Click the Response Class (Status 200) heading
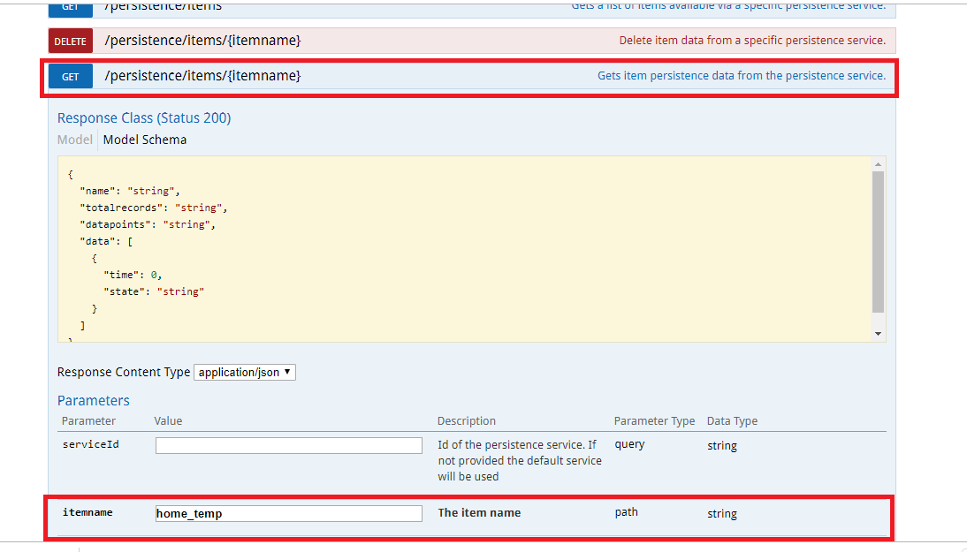Image resolution: width=967 pixels, height=552 pixels. click(144, 118)
